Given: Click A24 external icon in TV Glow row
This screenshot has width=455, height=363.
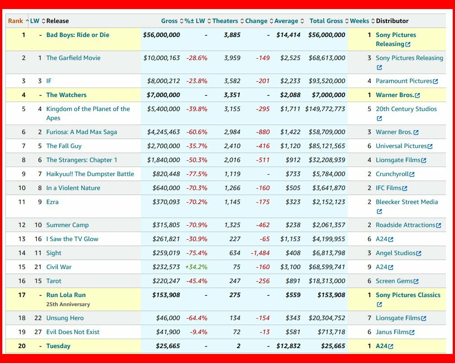Looking at the screenshot, I should pyautogui.click(x=391, y=239).
